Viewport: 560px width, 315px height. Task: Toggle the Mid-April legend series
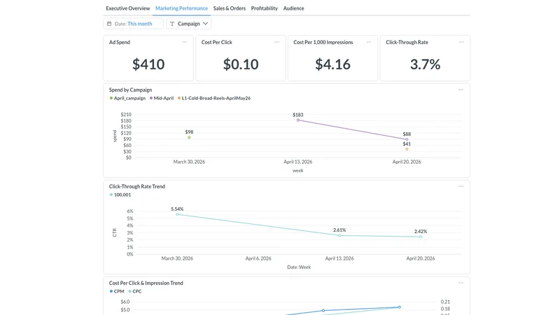click(x=162, y=98)
